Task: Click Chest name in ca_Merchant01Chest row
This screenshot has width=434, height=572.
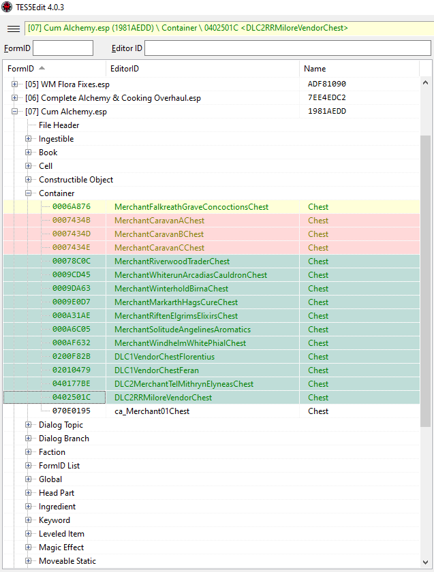Action: point(318,411)
